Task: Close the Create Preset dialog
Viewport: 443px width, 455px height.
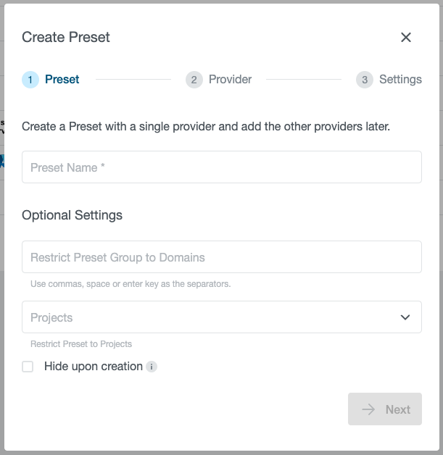Action: point(406,38)
